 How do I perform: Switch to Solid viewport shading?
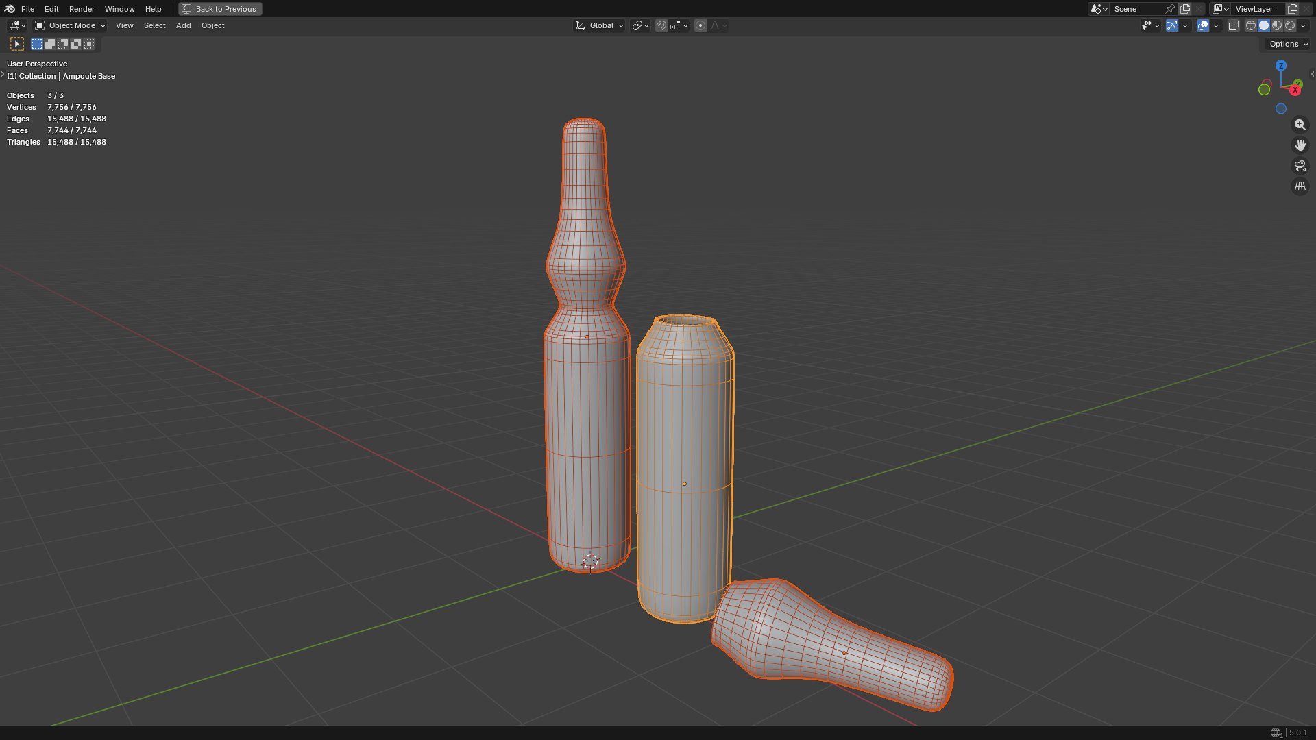1264,25
